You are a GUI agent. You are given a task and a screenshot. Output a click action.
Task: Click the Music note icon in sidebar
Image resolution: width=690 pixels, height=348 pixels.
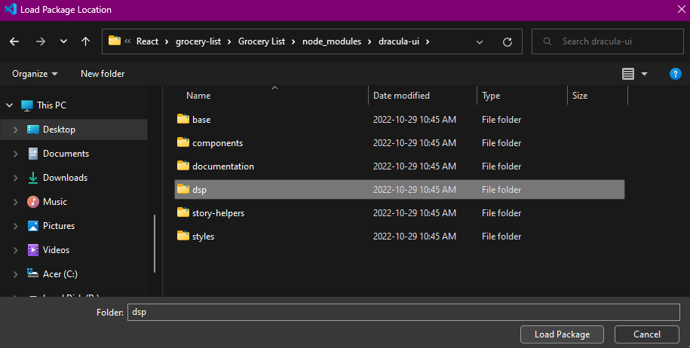pos(33,202)
